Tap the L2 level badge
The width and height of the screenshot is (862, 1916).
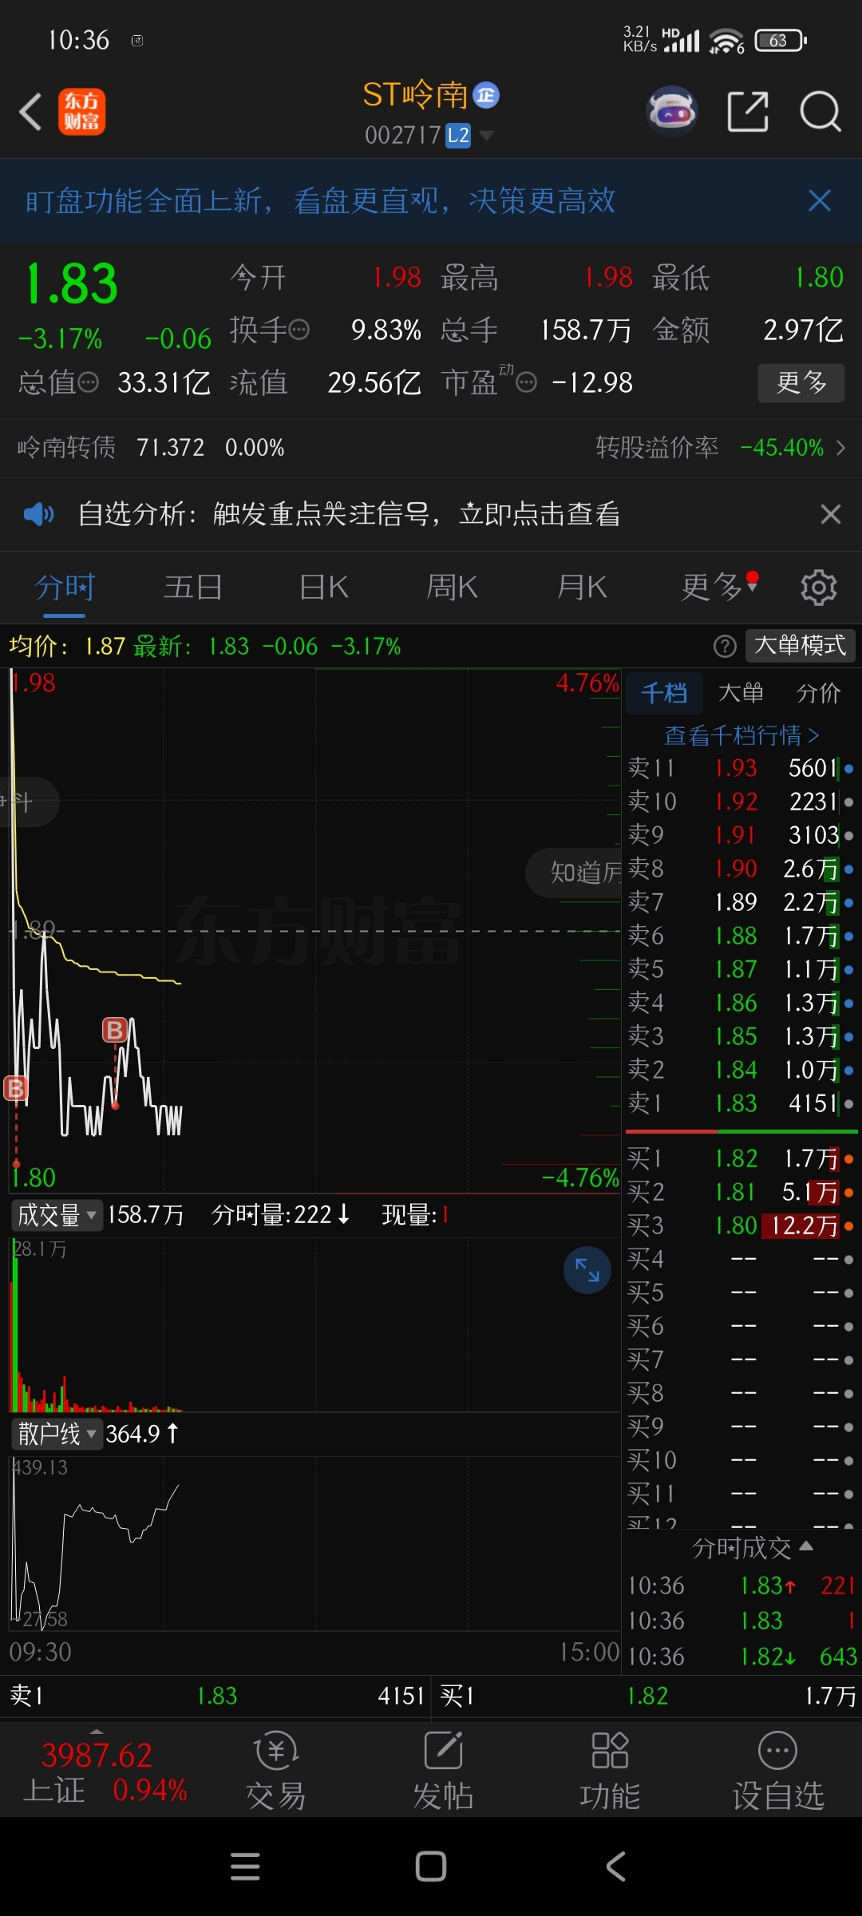coord(458,135)
